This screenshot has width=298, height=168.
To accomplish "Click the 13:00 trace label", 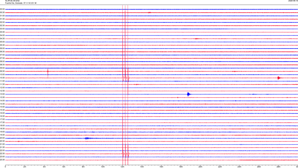I will 2,94.
